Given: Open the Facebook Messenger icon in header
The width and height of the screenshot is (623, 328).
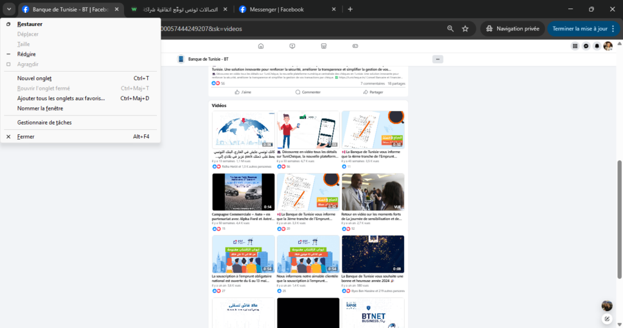Looking at the screenshot, I should pos(586,46).
